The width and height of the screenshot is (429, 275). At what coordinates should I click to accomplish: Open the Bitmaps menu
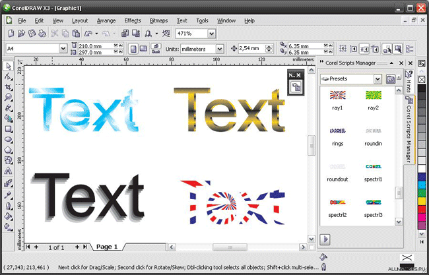pos(158,20)
